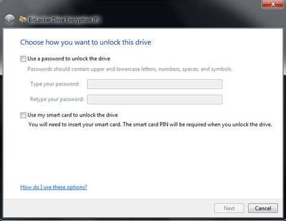
Task: Click the back arrow button
Action: 10,20
